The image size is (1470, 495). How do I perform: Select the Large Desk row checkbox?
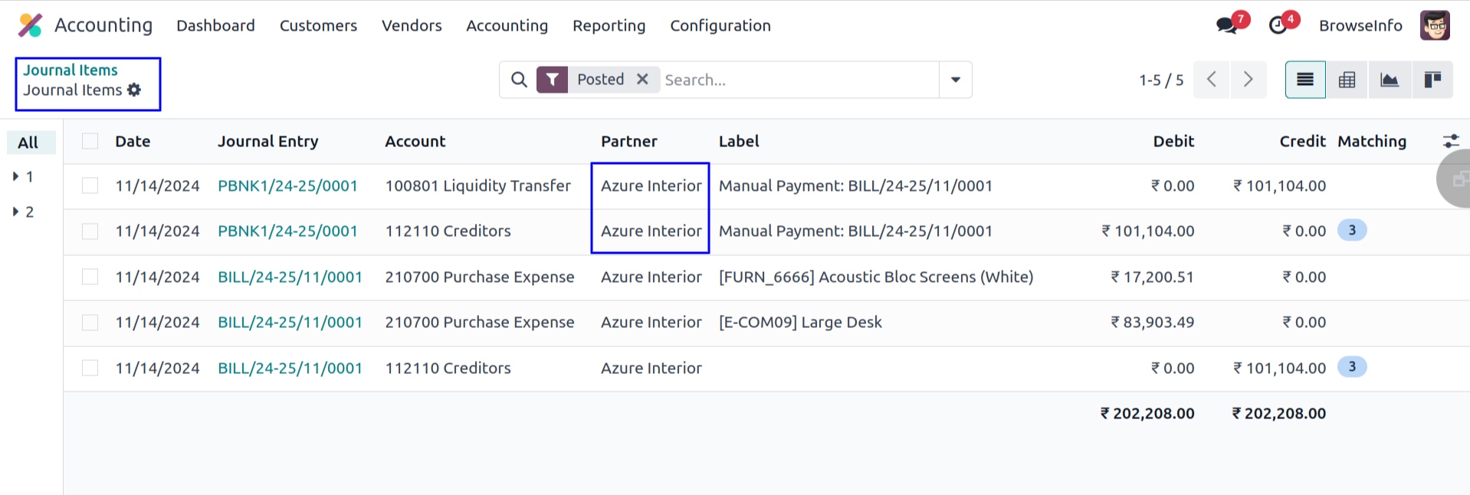click(x=90, y=323)
